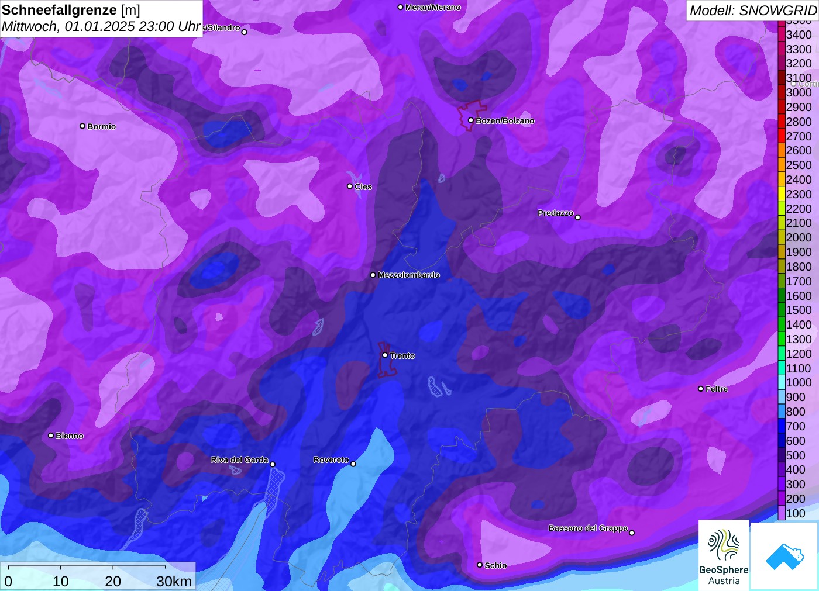Viewport: 819px width, 591px height.
Task: Click the Rovereto town marker
Action: click(353, 464)
